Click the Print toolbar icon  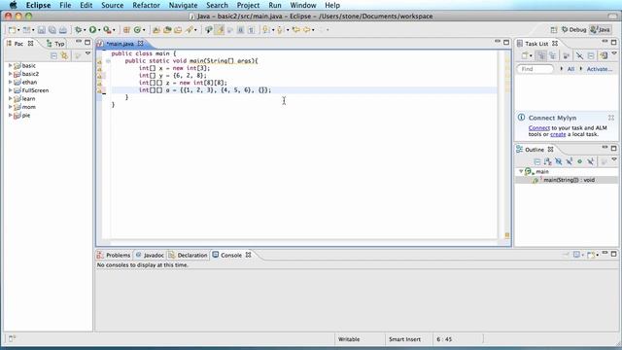click(x=63, y=30)
